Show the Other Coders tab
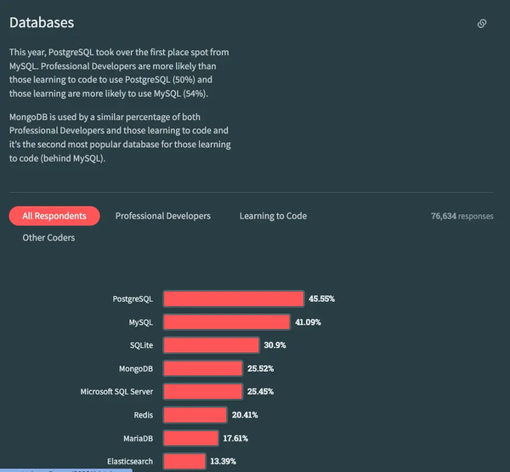This screenshot has width=510, height=472. (48, 237)
